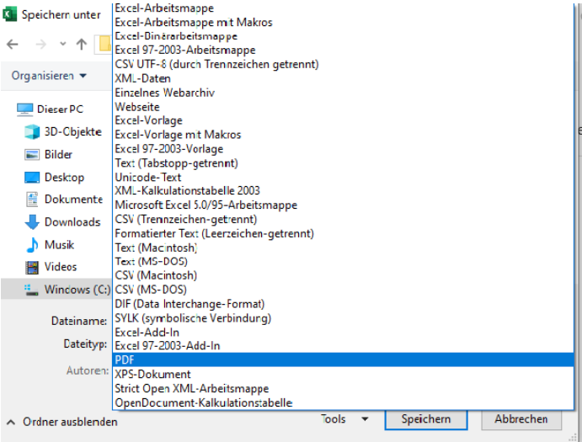Open the Organisieren dropdown menu
This screenshot has height=442, width=582.
(x=49, y=76)
